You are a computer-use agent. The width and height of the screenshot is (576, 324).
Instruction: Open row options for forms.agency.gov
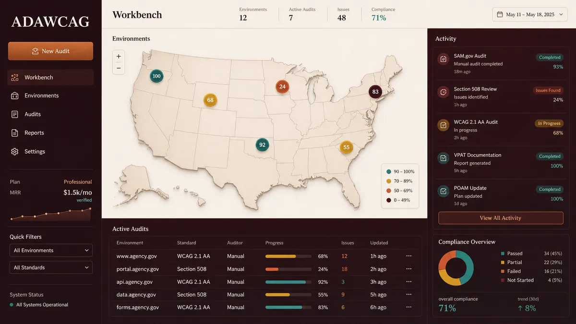[x=409, y=307]
